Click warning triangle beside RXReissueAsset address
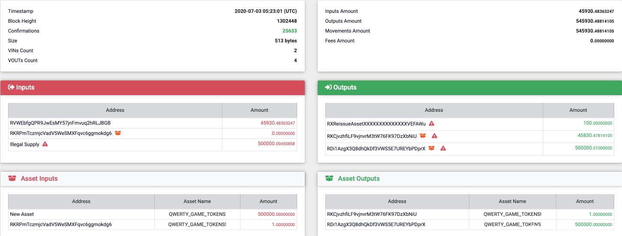 432,123
